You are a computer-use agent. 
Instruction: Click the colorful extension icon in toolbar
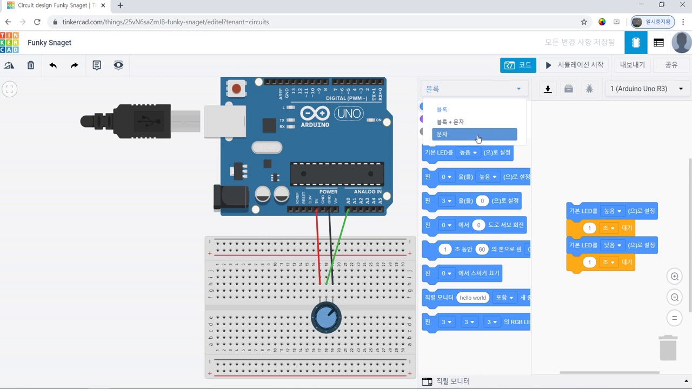(602, 22)
